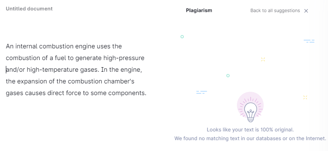Viewport: 328px width, 151px height.
Task: Click the "Looks like your text is 100% original" message
Action: point(250,130)
